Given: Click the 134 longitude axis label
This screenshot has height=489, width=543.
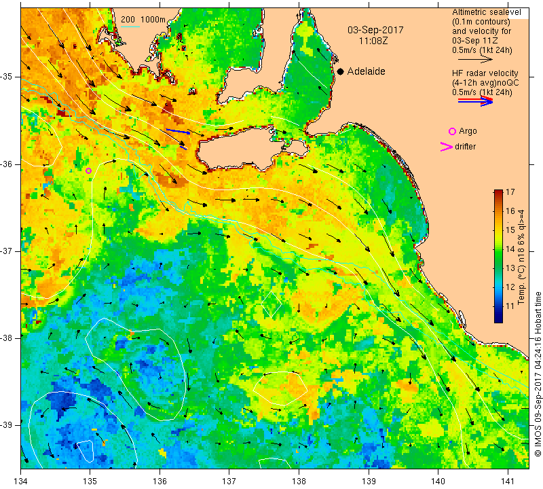Looking at the screenshot, I should 21,481.
